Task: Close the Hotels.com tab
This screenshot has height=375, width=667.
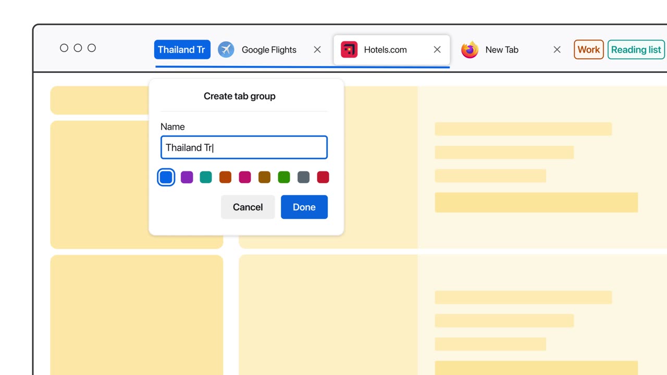Action: [437, 49]
